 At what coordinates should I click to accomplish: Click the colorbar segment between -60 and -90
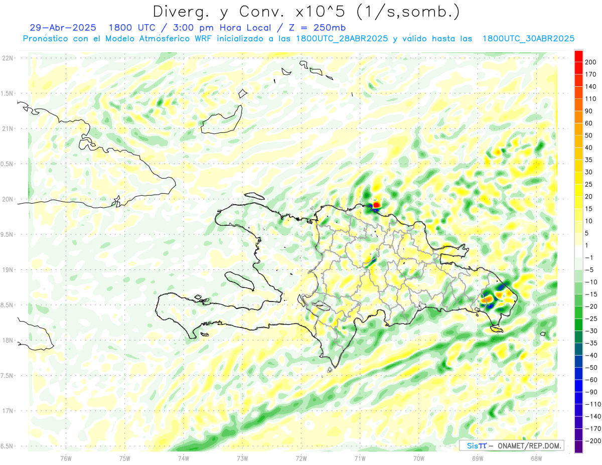click(x=578, y=386)
